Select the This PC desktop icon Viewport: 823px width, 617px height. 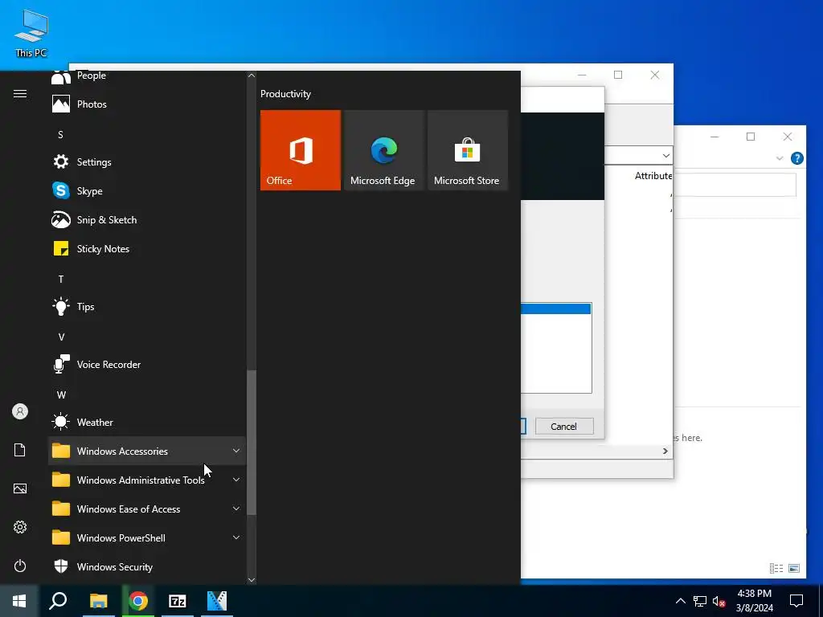tap(31, 34)
